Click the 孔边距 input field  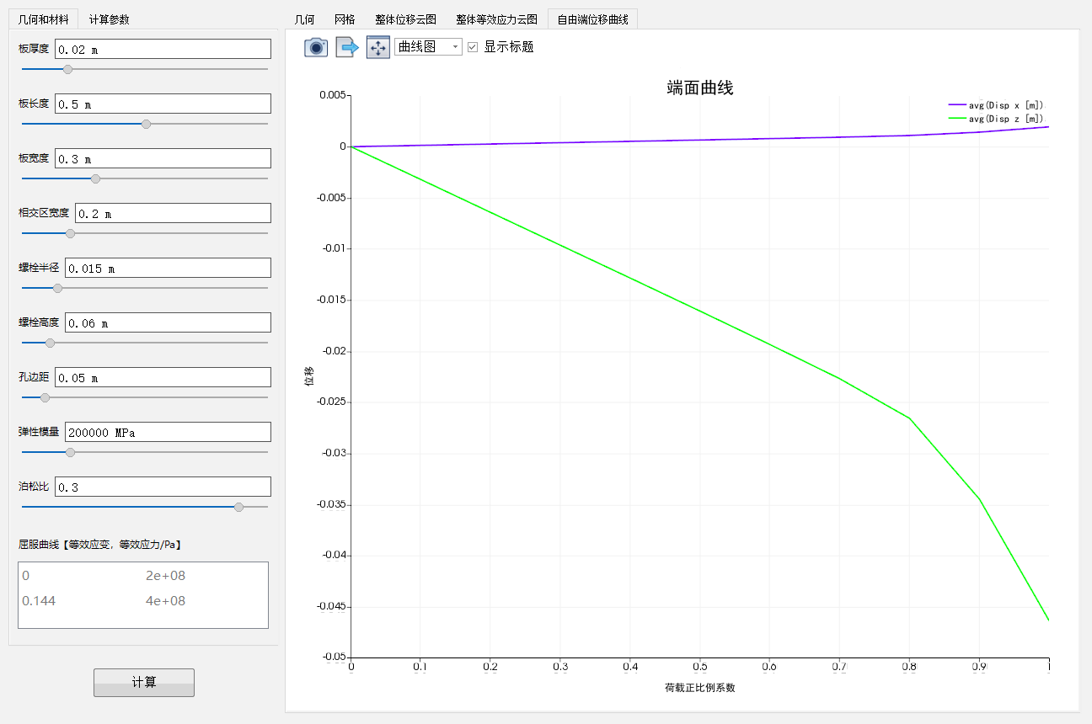pos(163,377)
